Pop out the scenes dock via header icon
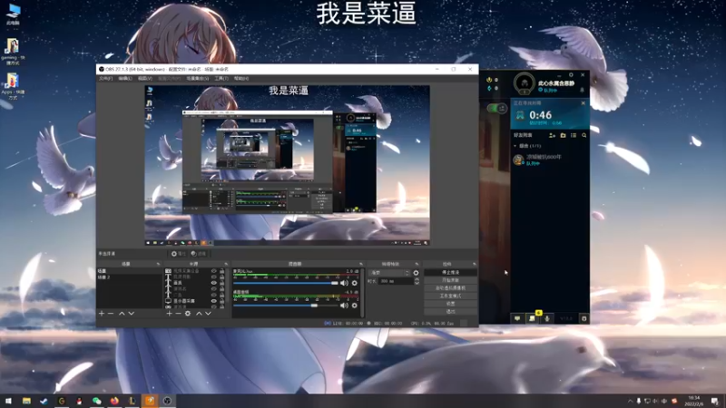This screenshot has width=726, height=408. coord(158,264)
